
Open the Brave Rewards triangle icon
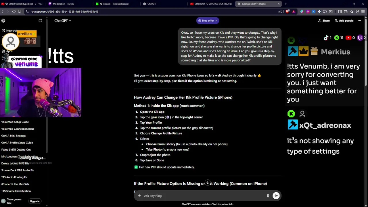294,11
